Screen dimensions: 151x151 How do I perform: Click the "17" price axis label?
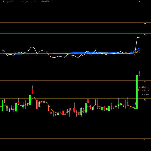point(145,100)
